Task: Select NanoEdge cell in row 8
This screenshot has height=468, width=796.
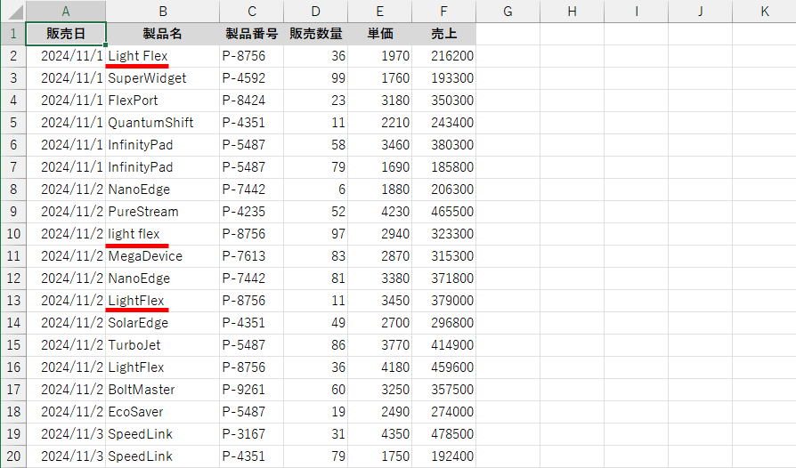Action: click(162, 190)
